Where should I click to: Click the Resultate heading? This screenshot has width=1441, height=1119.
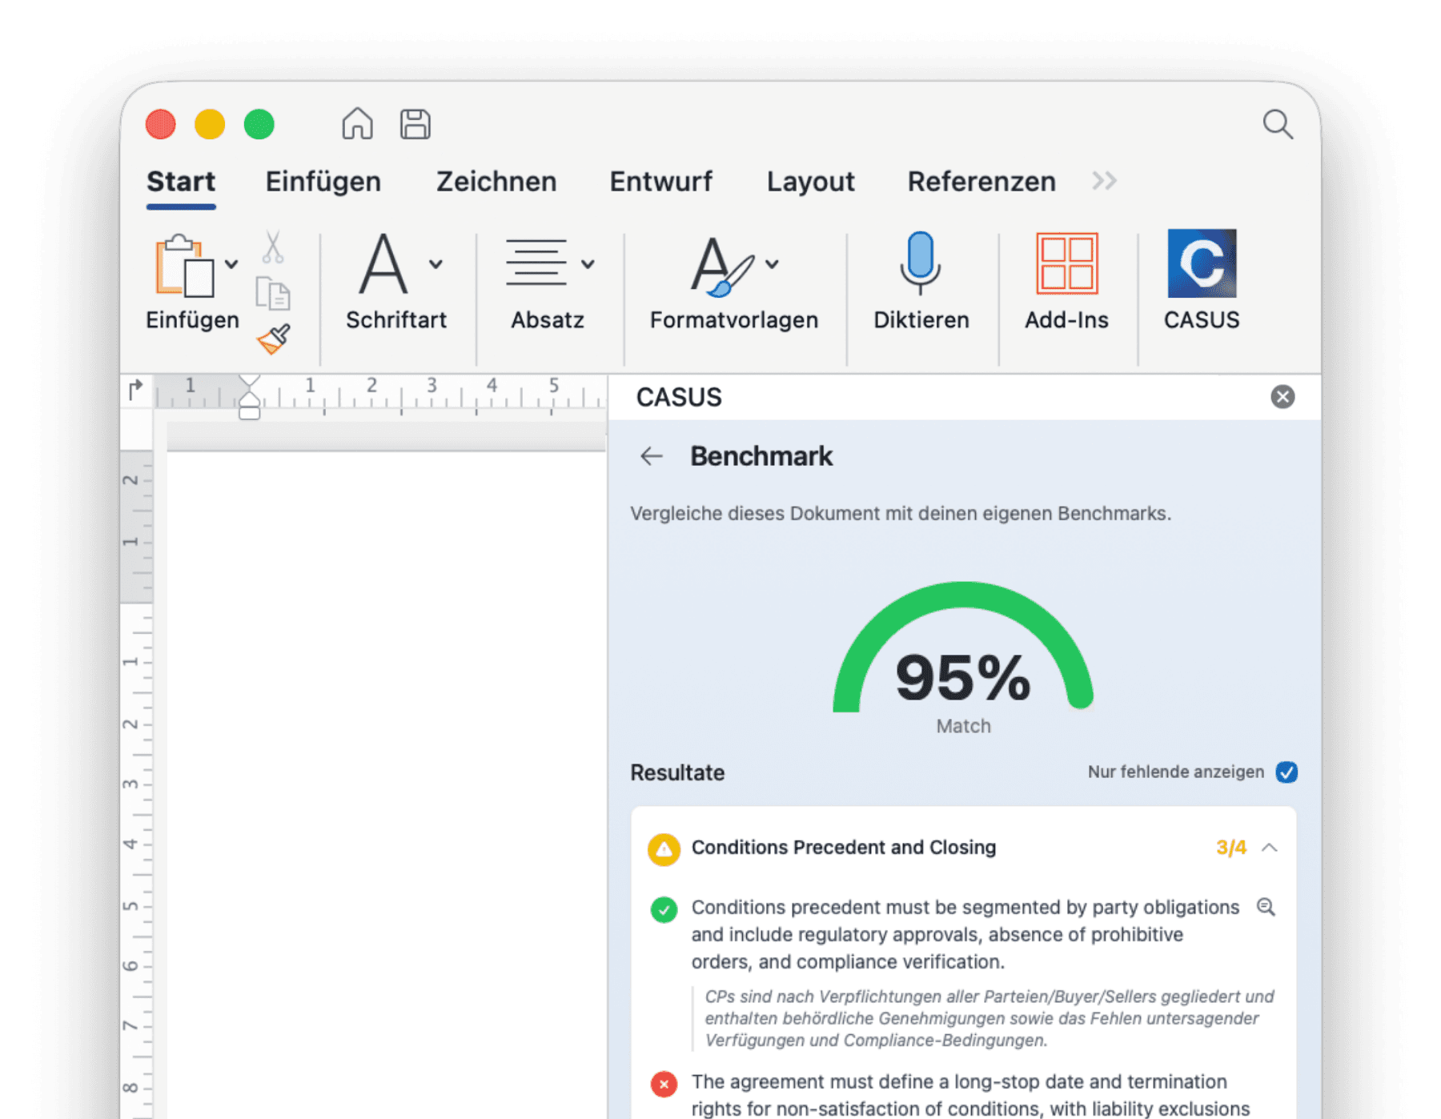point(677,772)
